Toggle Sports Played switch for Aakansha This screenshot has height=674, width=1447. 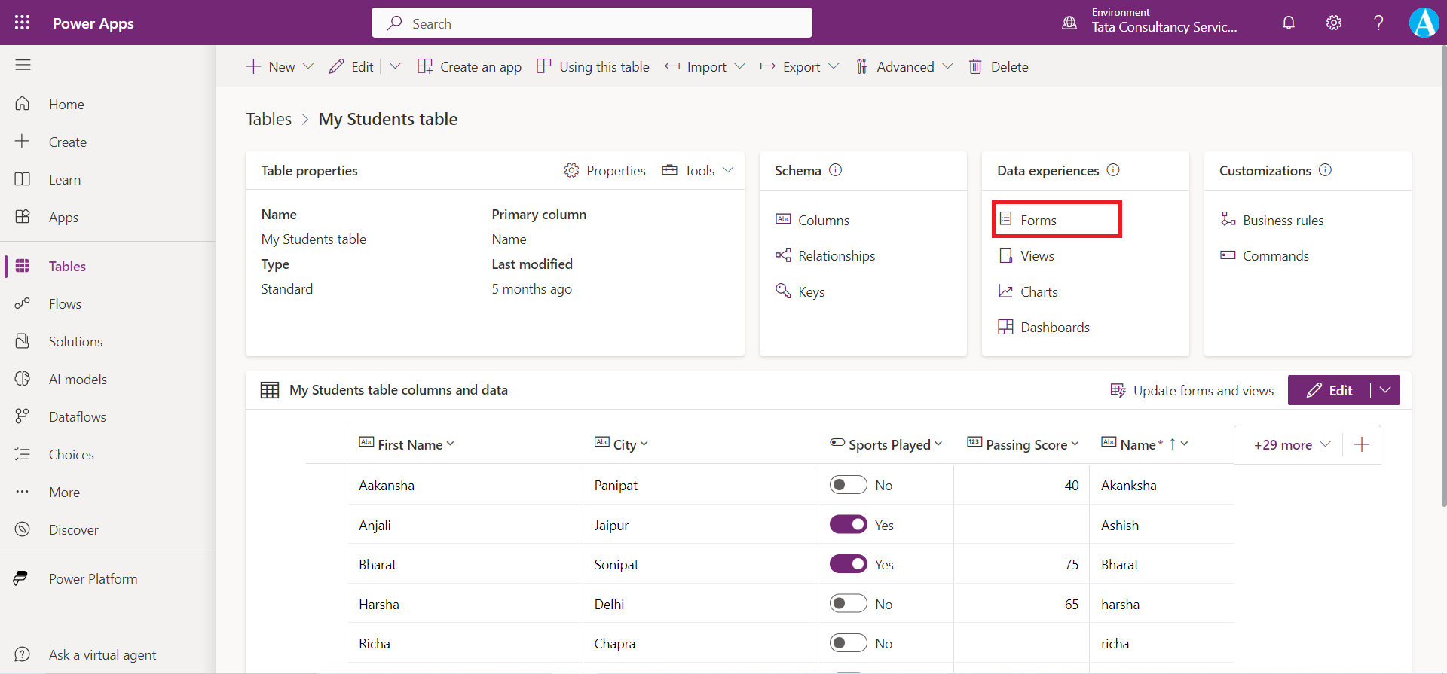pos(848,486)
